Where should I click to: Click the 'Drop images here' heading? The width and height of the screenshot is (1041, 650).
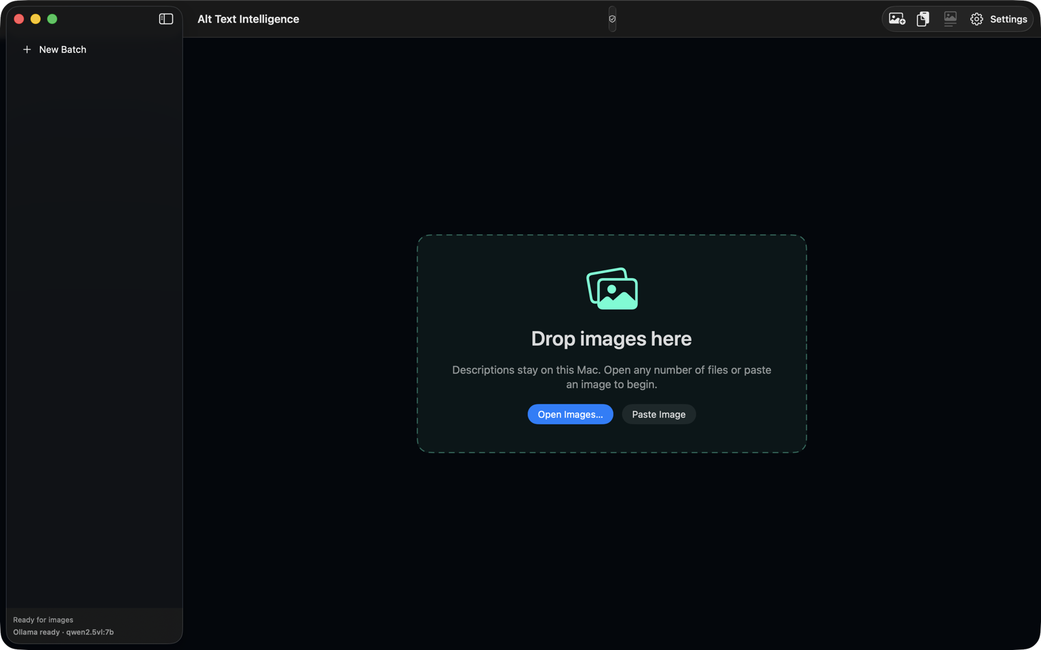click(612, 339)
